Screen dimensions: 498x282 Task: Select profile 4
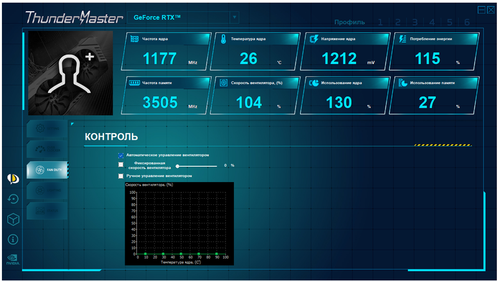[432, 22]
